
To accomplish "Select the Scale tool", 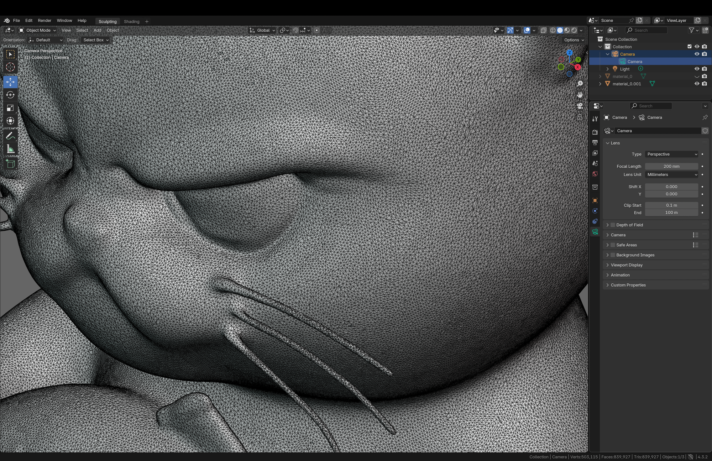I will [10, 108].
